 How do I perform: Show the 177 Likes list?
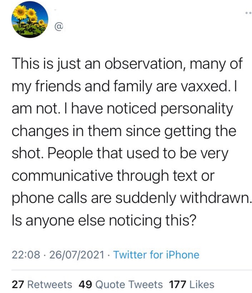point(192,284)
